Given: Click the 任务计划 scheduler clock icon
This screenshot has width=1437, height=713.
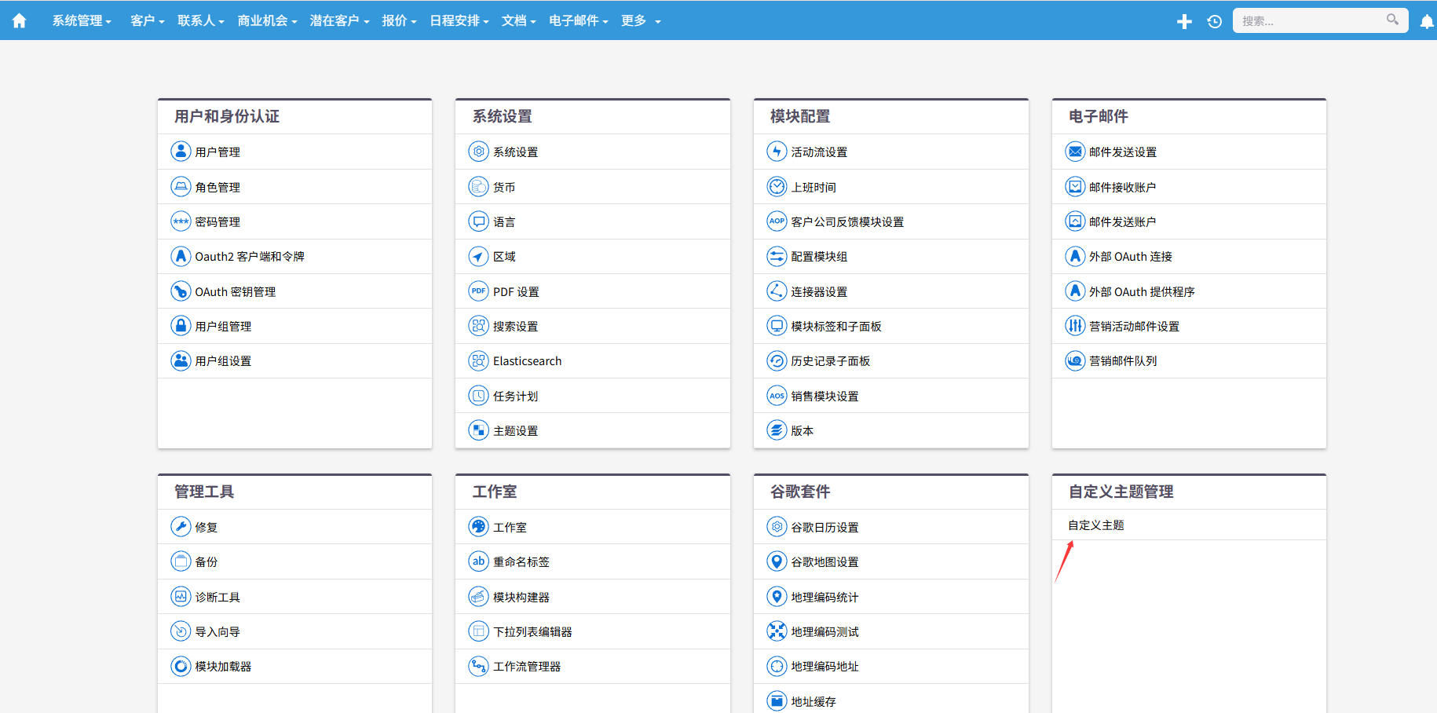Looking at the screenshot, I should (x=478, y=395).
